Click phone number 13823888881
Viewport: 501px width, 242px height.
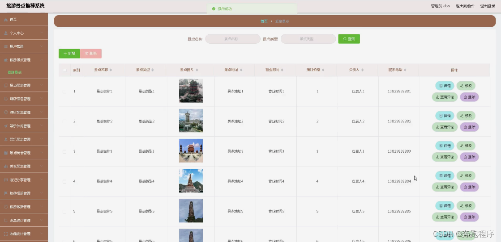pos(399,91)
